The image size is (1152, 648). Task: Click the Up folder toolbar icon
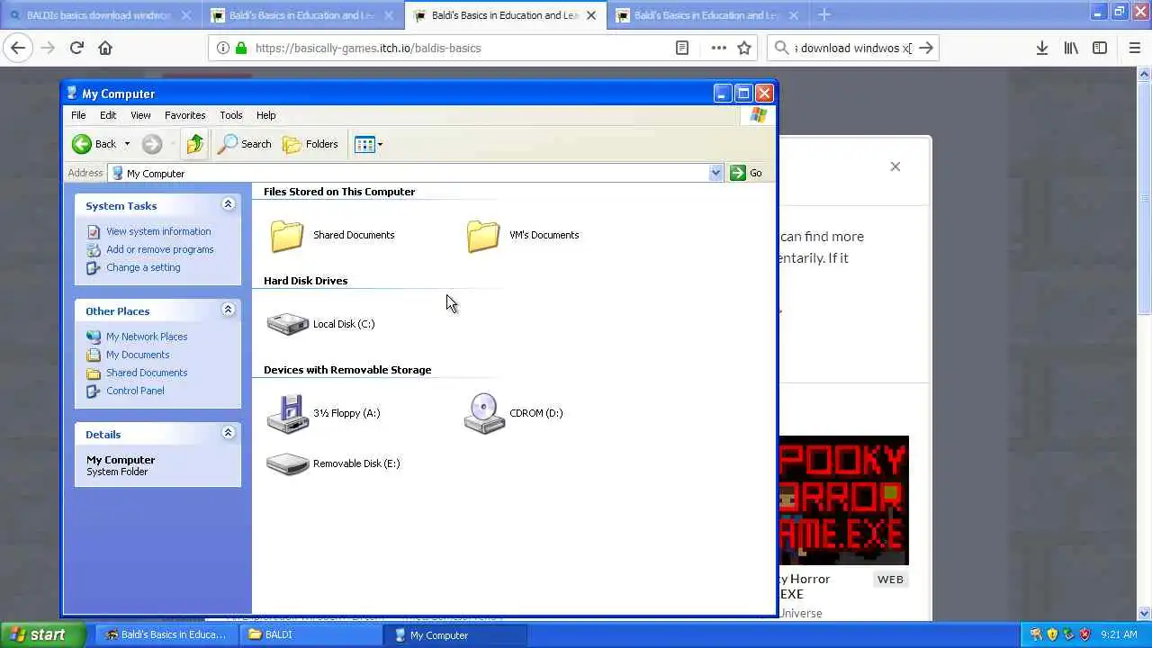pos(195,144)
